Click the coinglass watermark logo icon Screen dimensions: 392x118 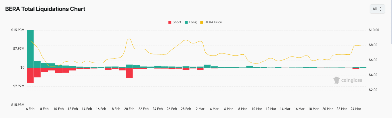[336, 80]
